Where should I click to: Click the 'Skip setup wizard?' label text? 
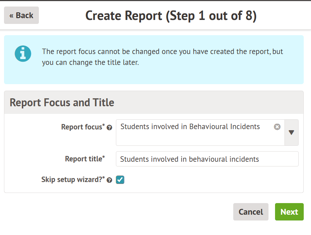73,180
